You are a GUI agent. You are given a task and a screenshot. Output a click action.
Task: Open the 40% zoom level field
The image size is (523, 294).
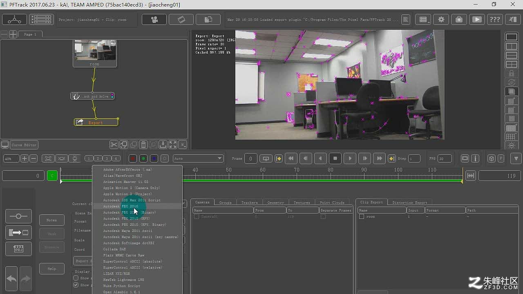pyautogui.click(x=11, y=158)
